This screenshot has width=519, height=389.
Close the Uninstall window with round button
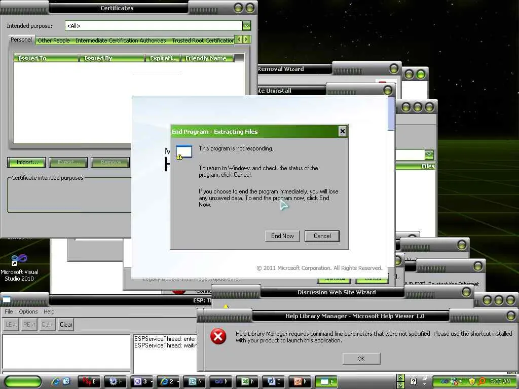[x=388, y=90]
